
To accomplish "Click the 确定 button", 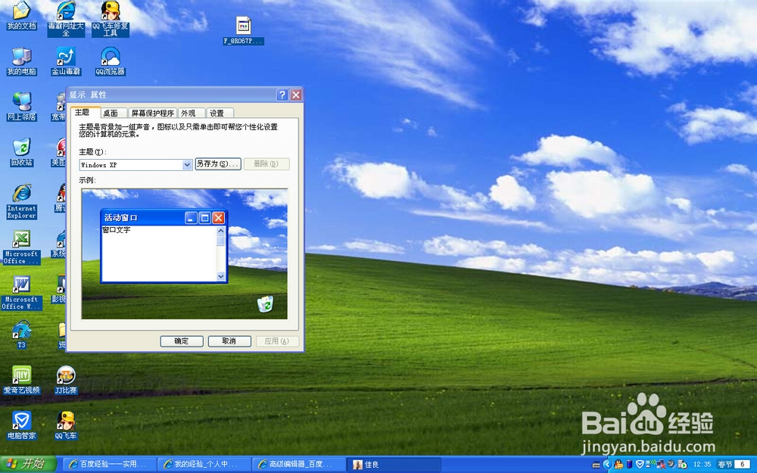I will pos(182,341).
